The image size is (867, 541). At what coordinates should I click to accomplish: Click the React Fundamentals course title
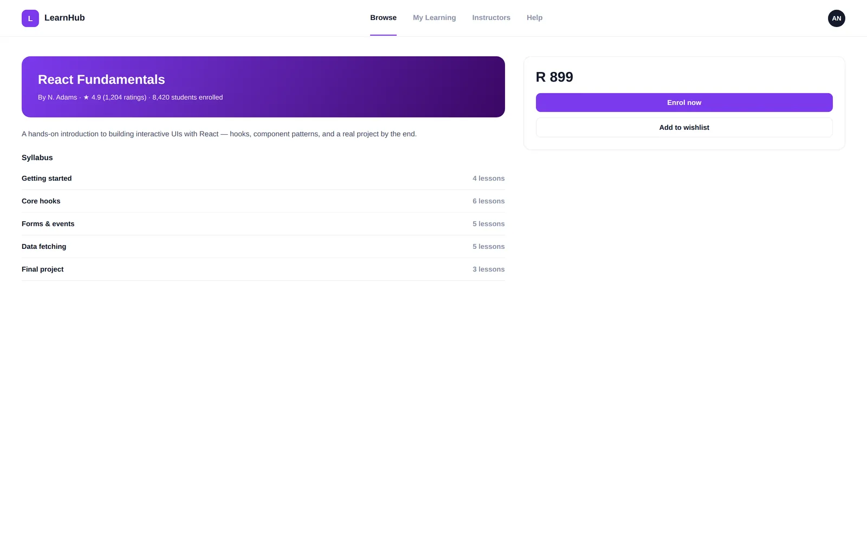(x=101, y=80)
